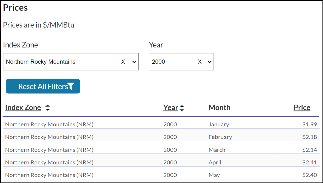The width and height of the screenshot is (323, 183).
Task: Sort table by Index Zone column header
Action: 23,108
